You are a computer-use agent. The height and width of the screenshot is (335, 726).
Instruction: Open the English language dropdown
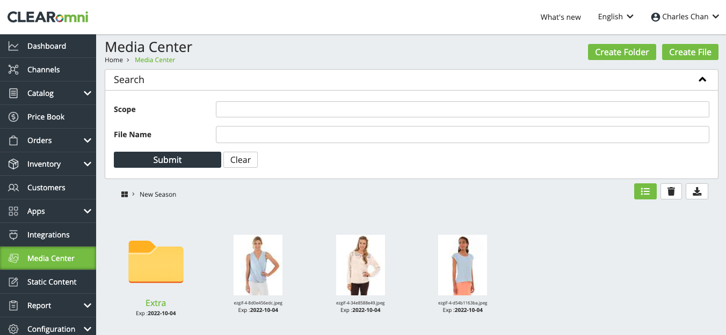click(615, 17)
